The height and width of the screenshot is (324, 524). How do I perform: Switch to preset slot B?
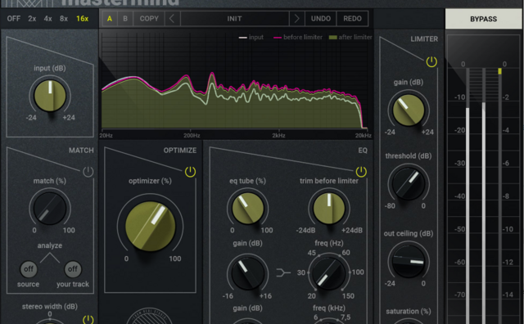click(125, 19)
